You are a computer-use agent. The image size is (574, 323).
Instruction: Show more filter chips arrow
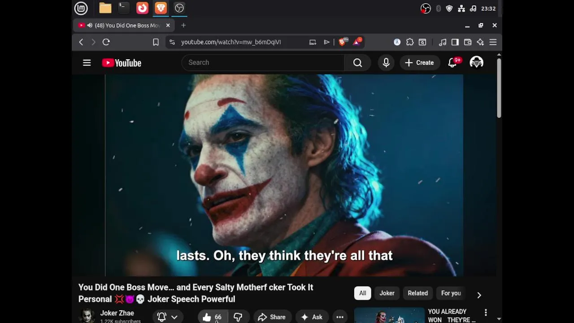(479, 295)
